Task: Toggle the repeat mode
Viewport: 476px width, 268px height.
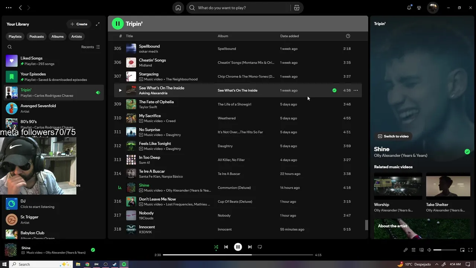Action: (260, 247)
